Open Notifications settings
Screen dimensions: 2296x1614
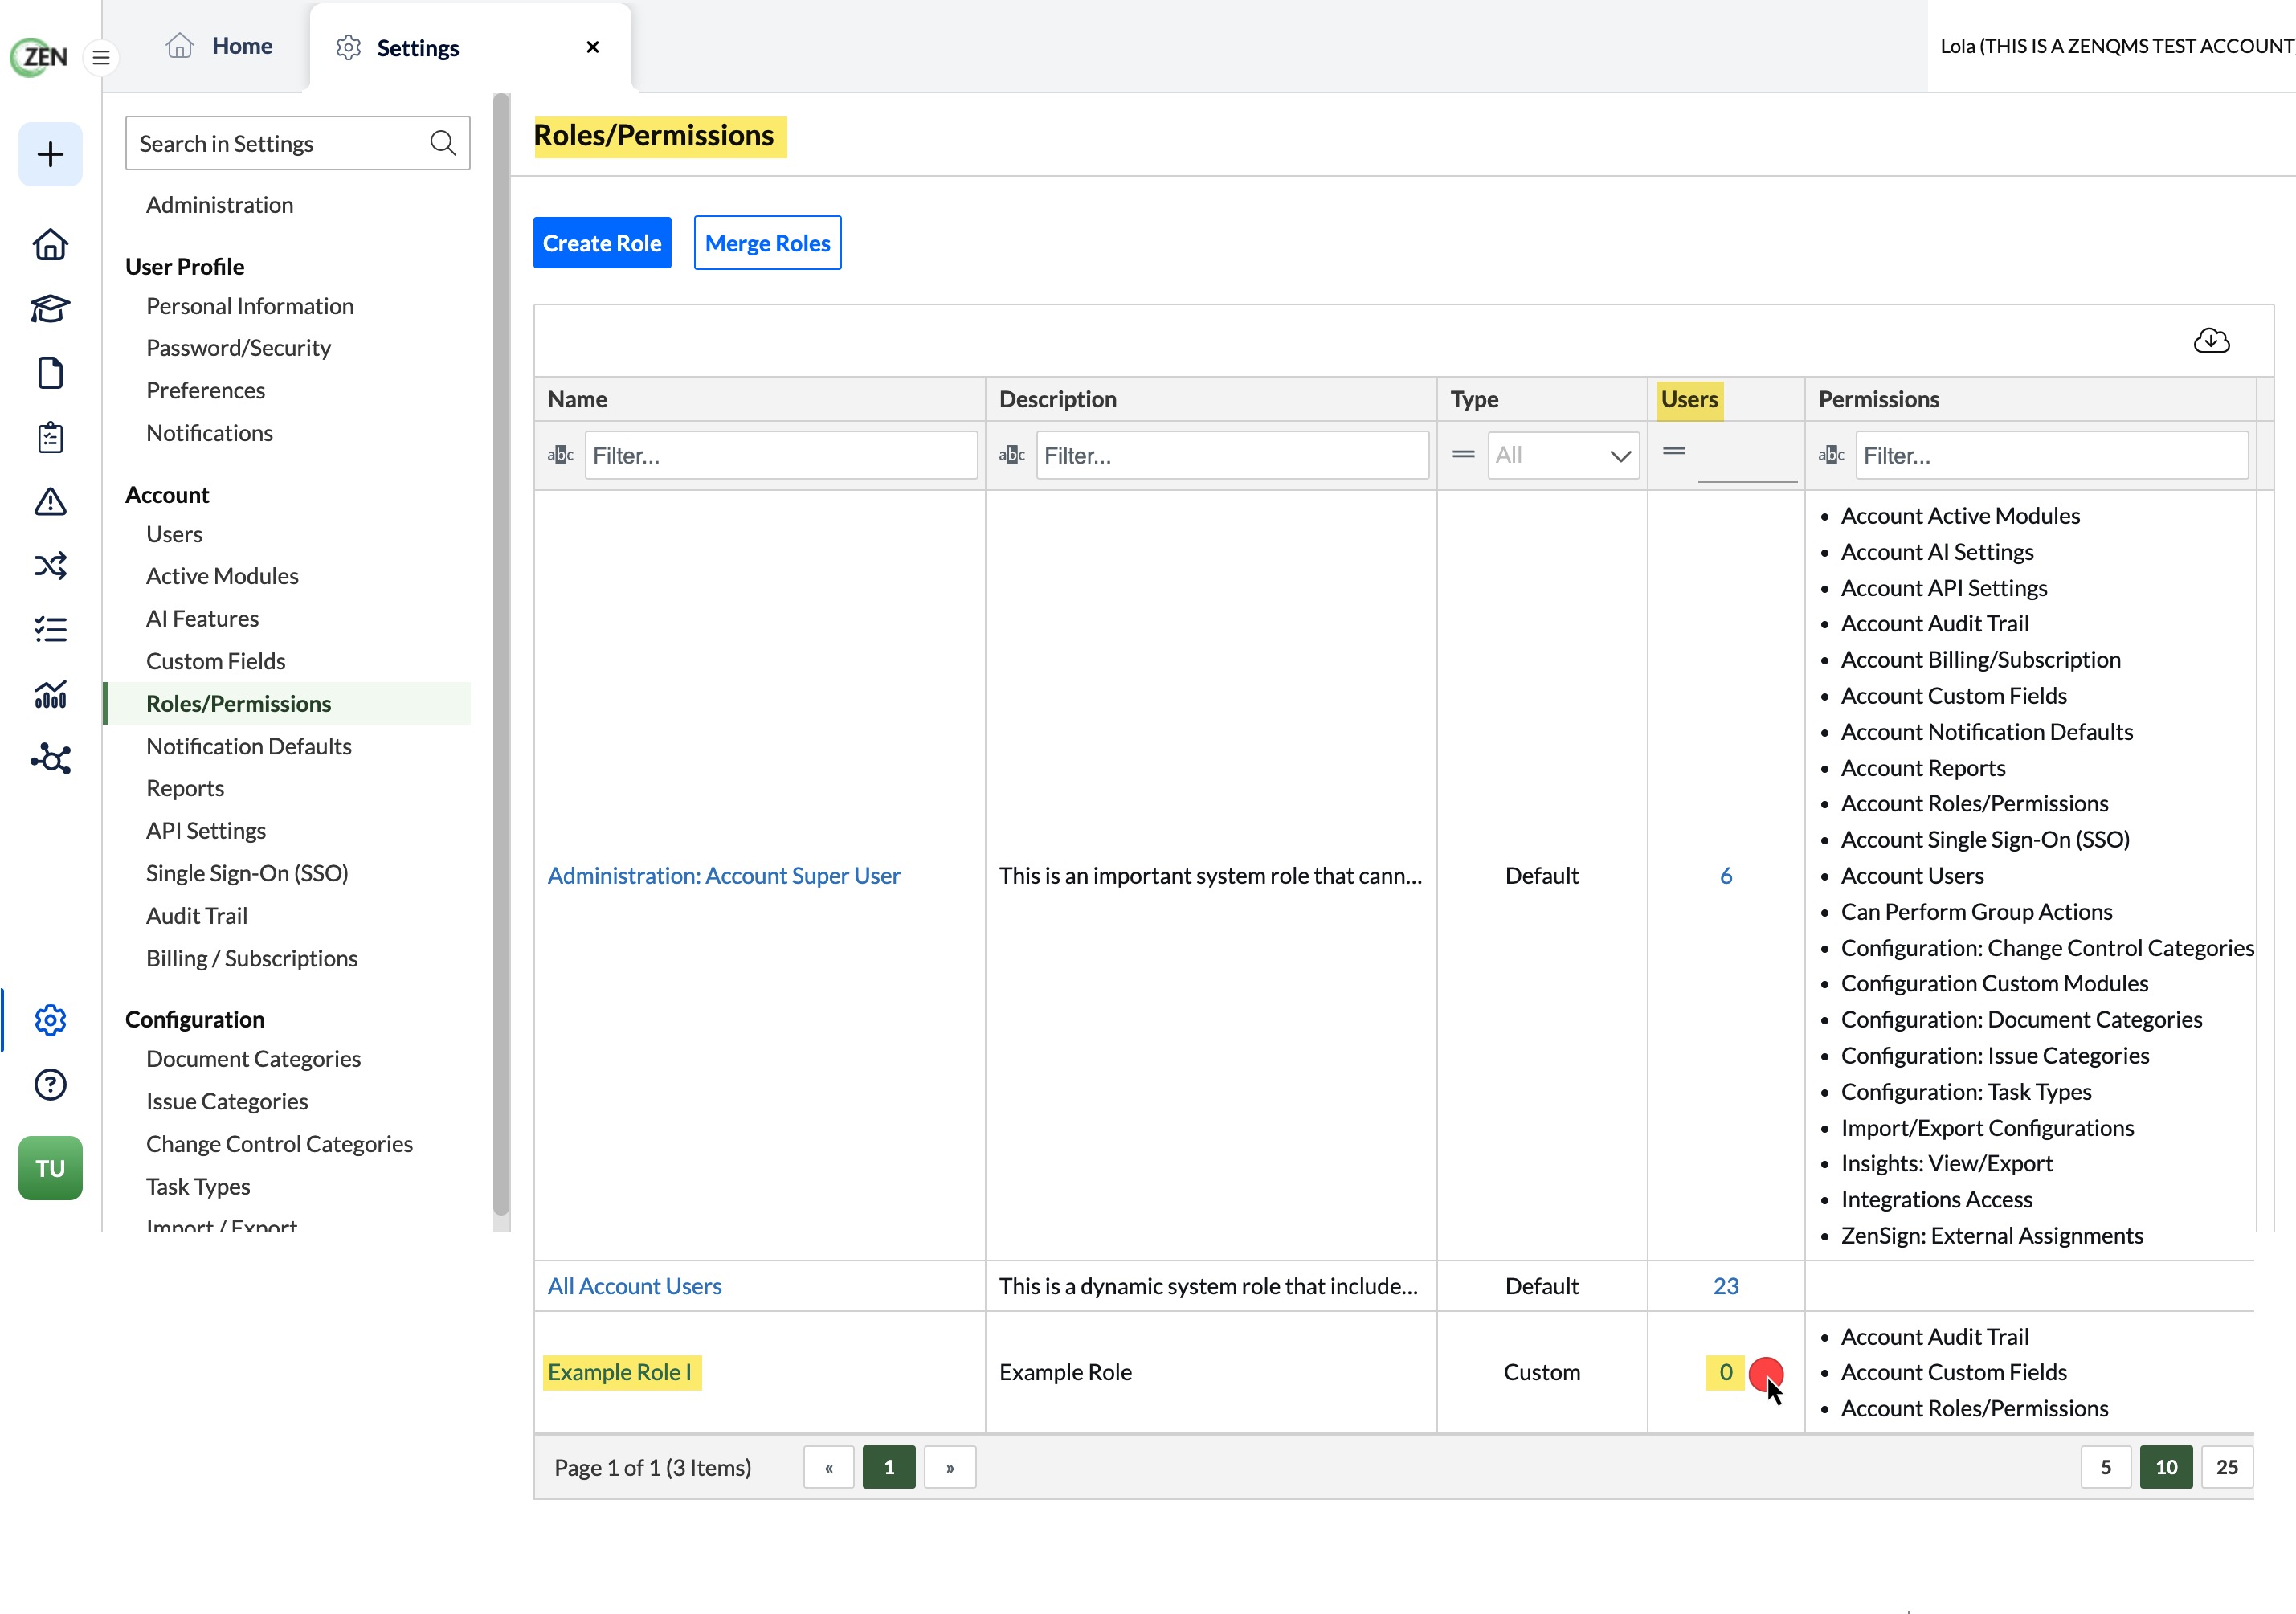coord(209,433)
